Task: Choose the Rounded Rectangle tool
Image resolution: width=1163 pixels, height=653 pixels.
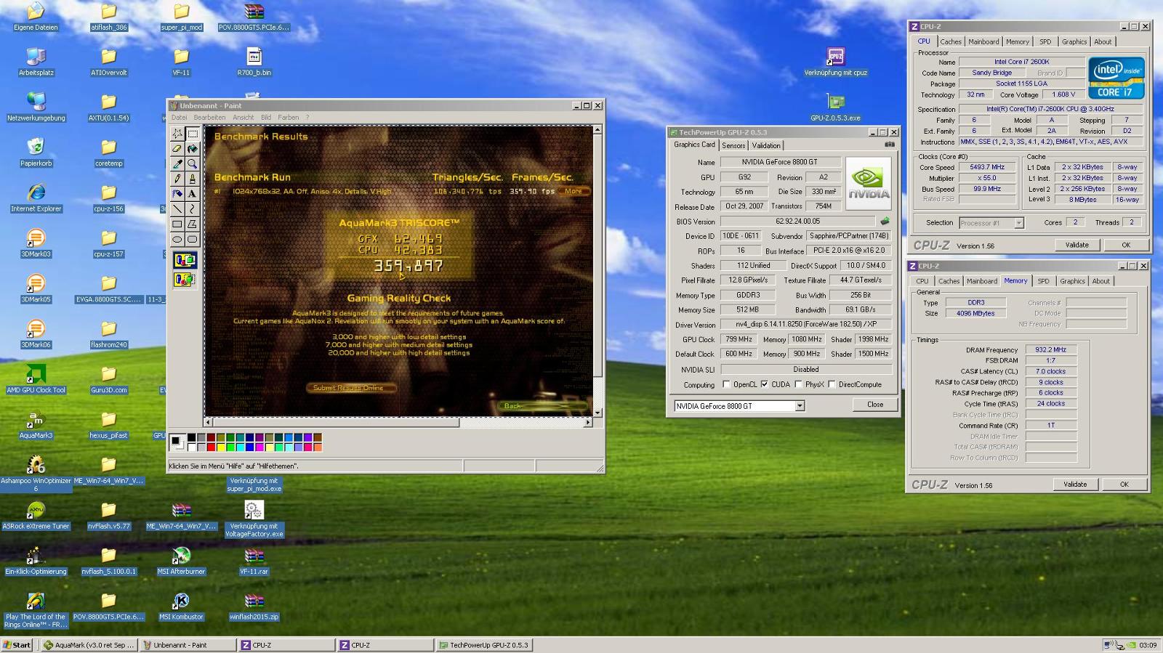Action: point(192,239)
